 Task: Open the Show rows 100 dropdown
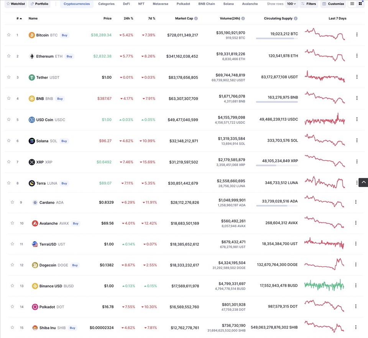tap(291, 4)
